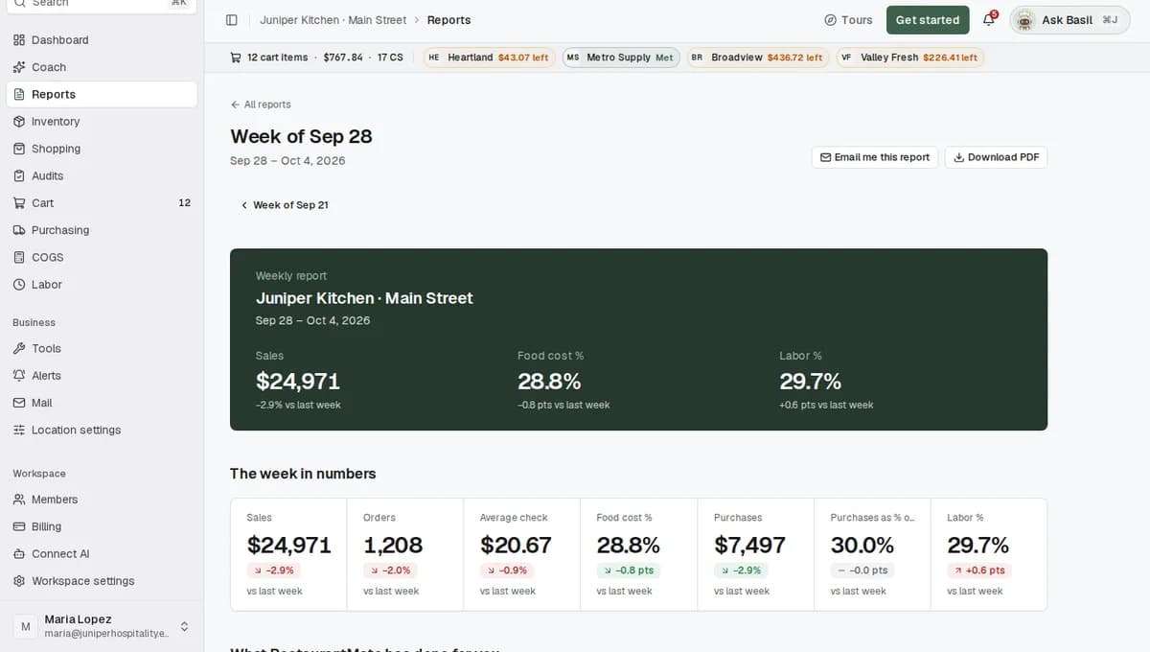Click the Average check $20.67 value

[x=516, y=546]
